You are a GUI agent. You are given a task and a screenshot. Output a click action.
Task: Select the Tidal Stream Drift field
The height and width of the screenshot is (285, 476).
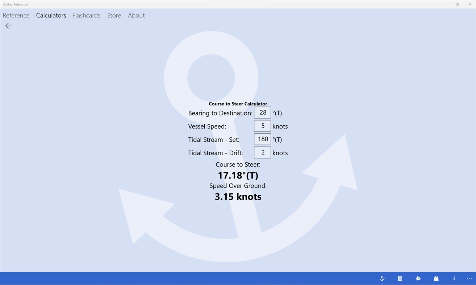(262, 152)
